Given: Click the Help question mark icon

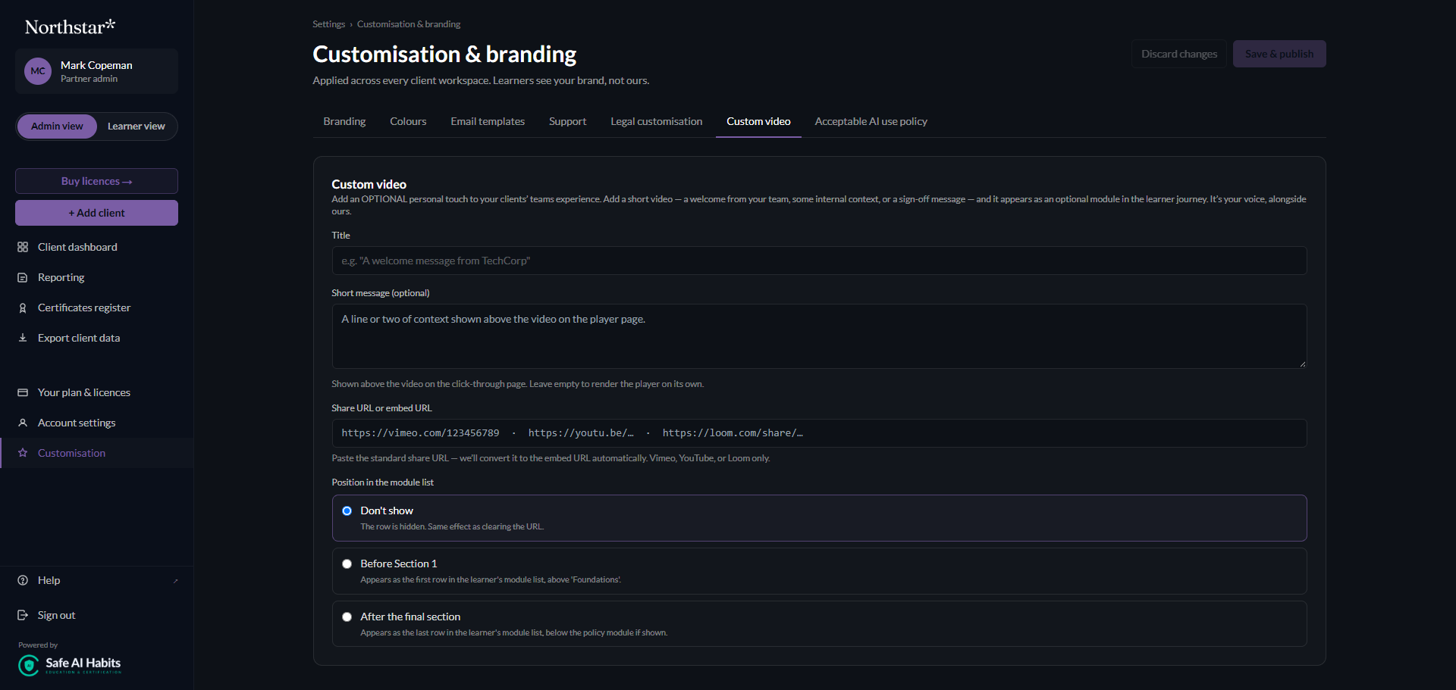Looking at the screenshot, I should (x=23, y=580).
